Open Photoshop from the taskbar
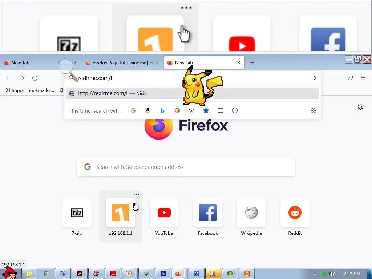Screen dimensions: 372x279 [163, 274]
